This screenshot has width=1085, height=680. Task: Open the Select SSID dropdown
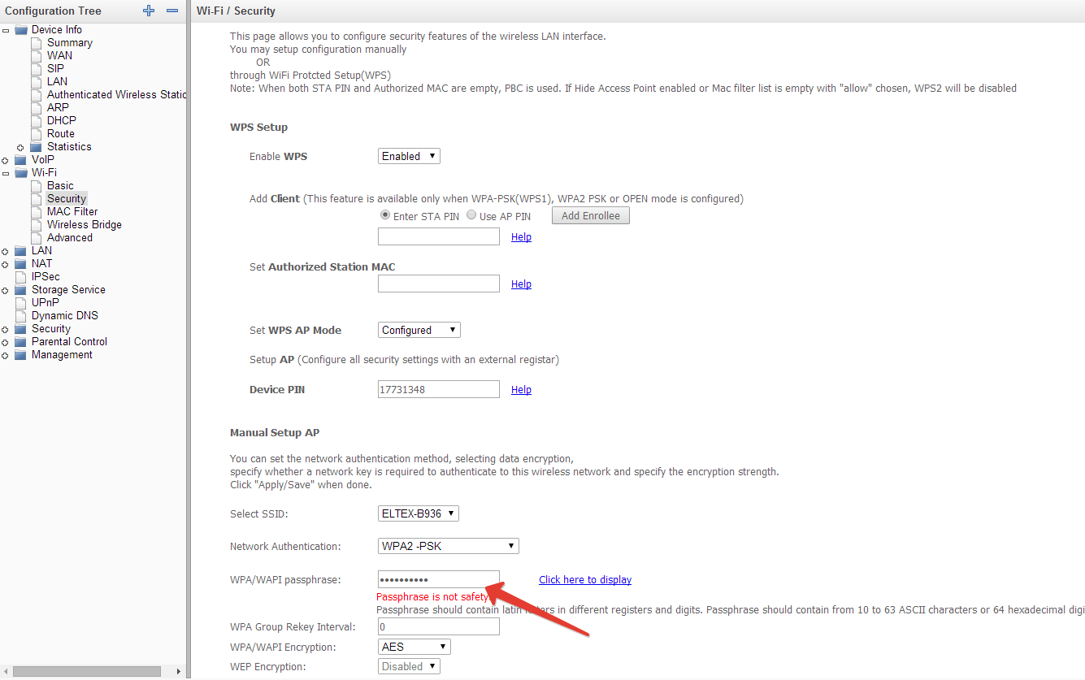[419, 513]
